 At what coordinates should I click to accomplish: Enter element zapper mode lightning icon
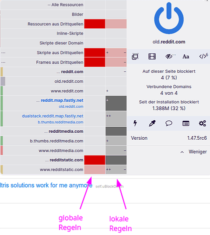pyautogui.click(x=135, y=123)
